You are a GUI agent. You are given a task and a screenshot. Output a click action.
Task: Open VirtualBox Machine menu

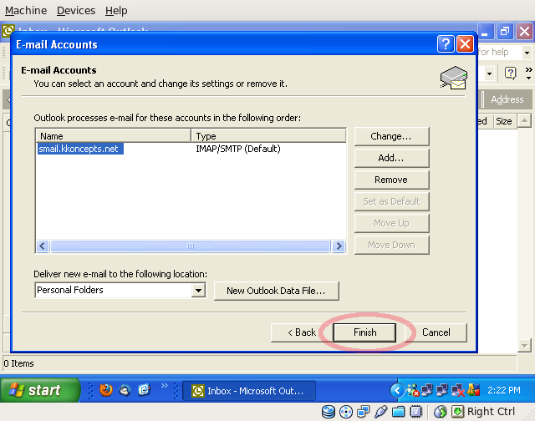tap(26, 11)
